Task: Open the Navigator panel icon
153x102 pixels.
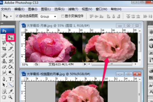Action: coord(151,32)
